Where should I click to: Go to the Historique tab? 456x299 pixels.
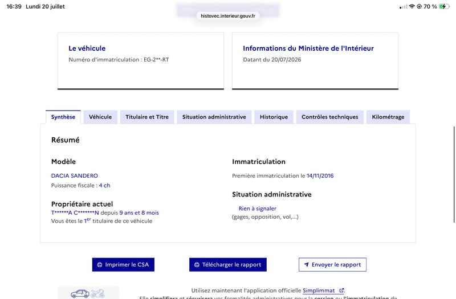click(274, 117)
